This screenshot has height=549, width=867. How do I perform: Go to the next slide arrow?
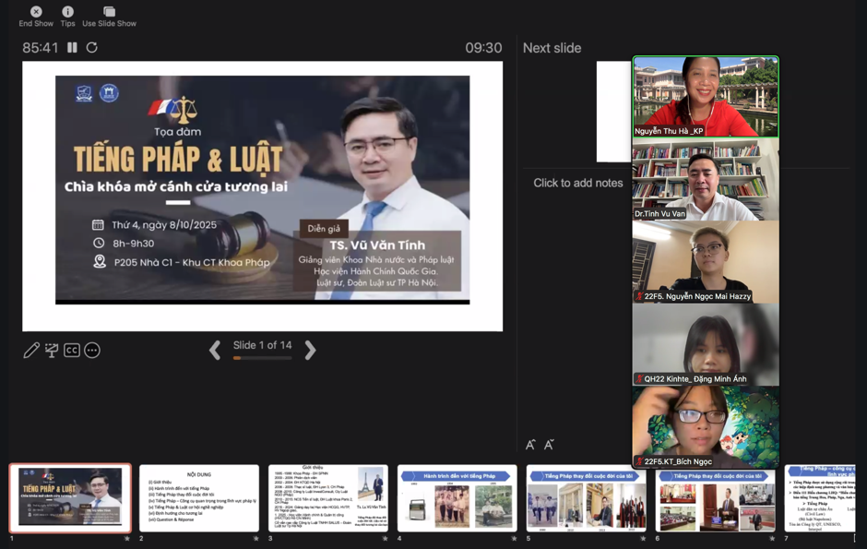click(310, 349)
